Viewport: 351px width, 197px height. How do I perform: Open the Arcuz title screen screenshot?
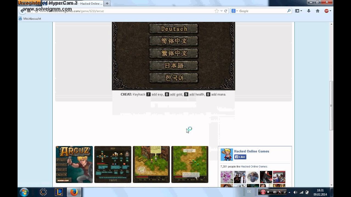click(74, 164)
